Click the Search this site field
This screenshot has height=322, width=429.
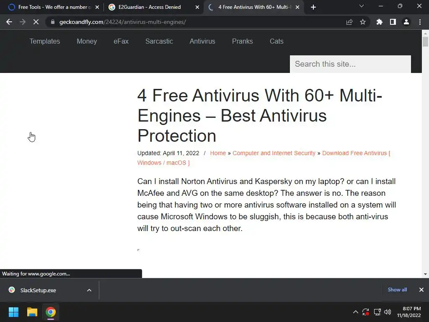click(350, 64)
